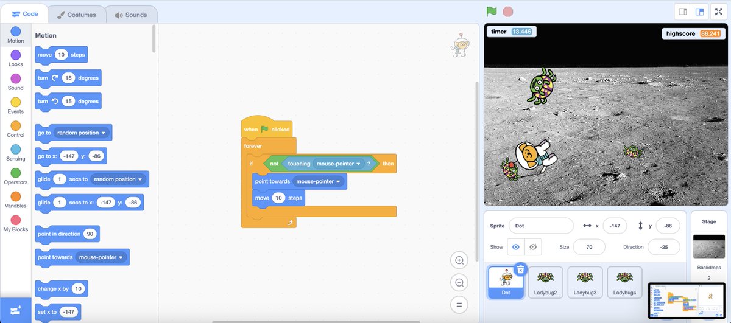731x323 pixels.
Task: Select the Looks category circle
Action: pos(16,55)
